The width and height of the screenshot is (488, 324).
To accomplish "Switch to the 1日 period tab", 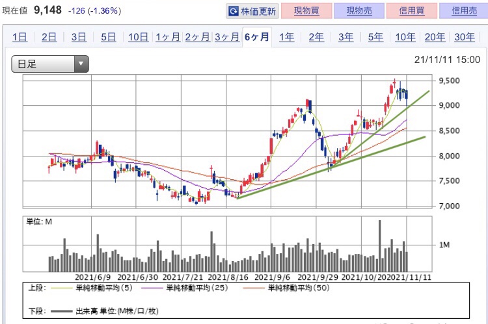I will [x=20, y=37].
